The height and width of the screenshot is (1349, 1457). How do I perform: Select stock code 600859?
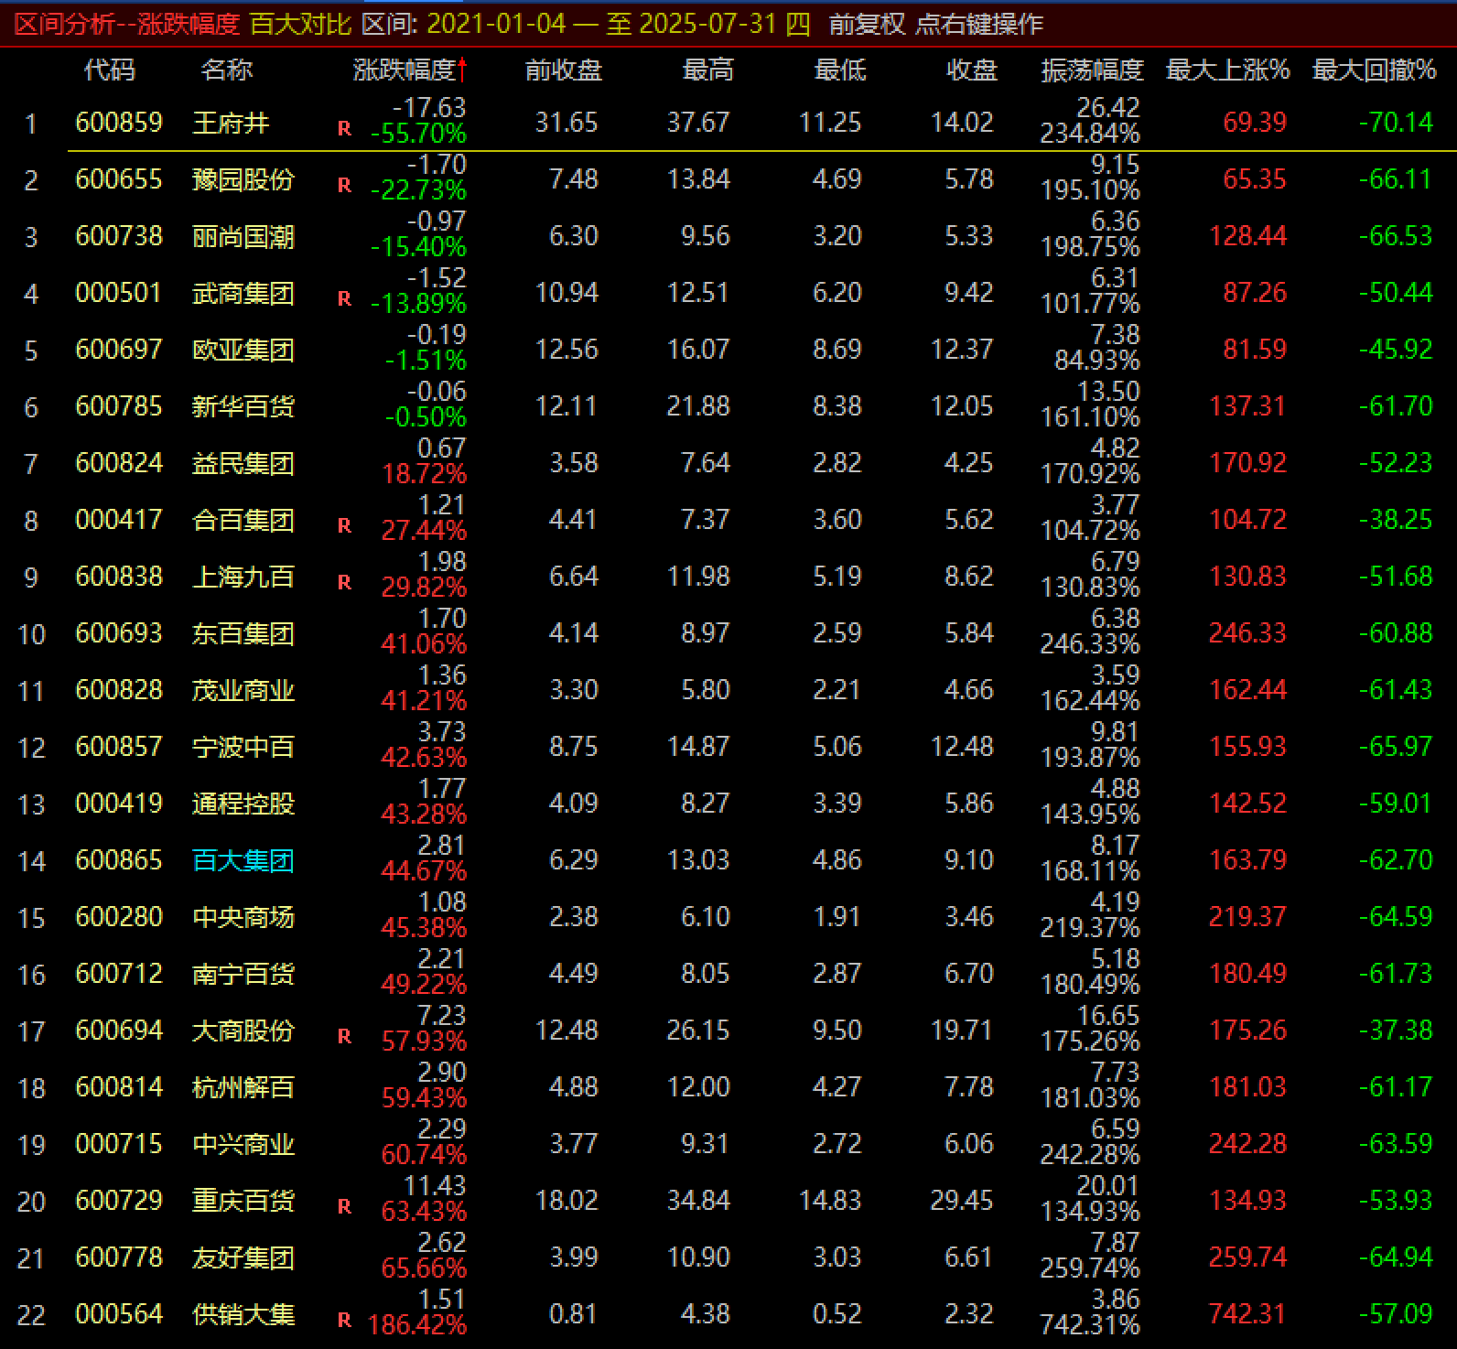point(119,123)
